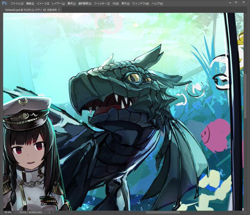Close the fishtank3.psd document tab
The width and height of the screenshot is (250, 215).
pyautogui.click(x=59, y=10)
